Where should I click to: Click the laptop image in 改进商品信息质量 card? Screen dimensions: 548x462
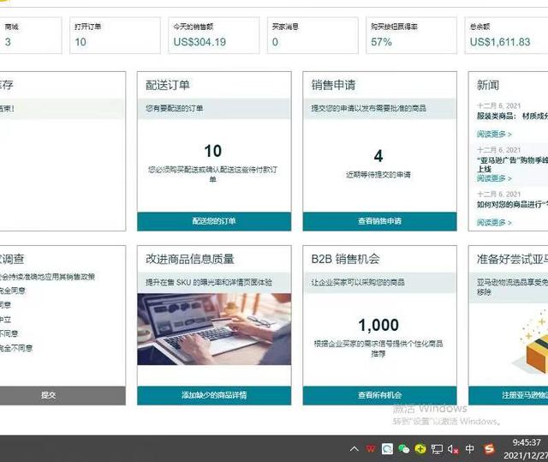click(213, 329)
